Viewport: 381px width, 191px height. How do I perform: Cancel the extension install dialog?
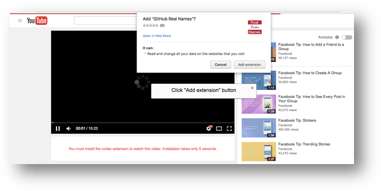[220, 65]
